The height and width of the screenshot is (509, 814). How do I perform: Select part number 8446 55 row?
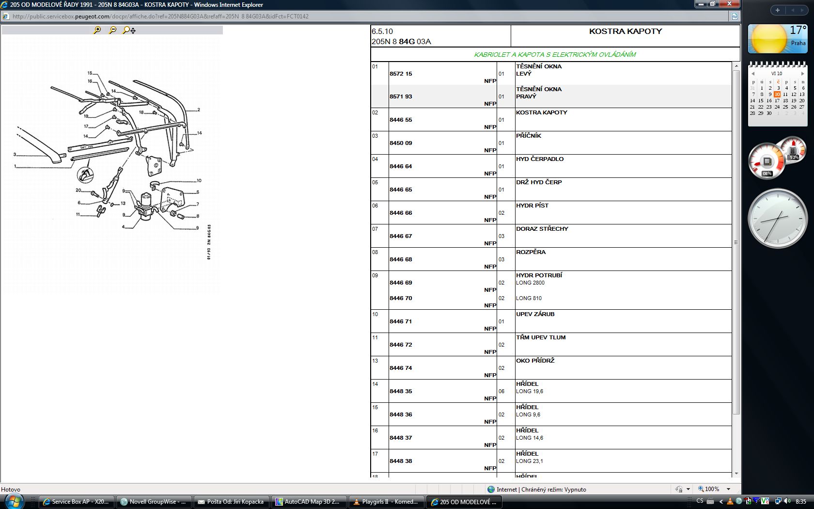point(401,120)
